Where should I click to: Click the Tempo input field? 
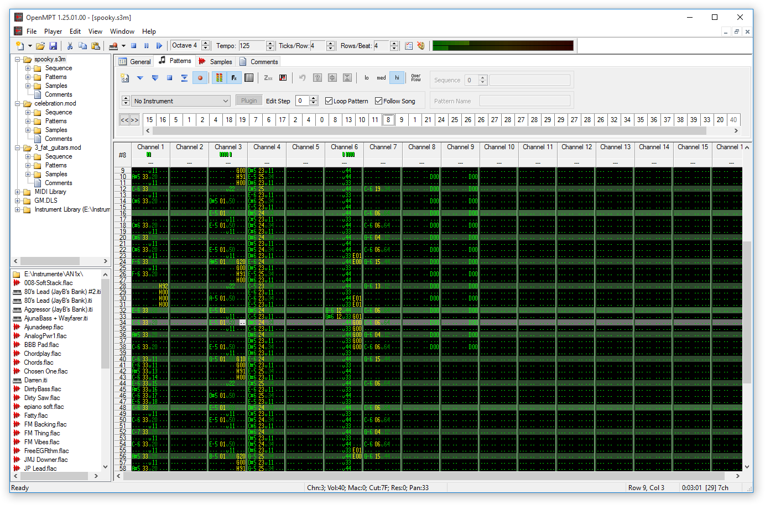coord(252,46)
